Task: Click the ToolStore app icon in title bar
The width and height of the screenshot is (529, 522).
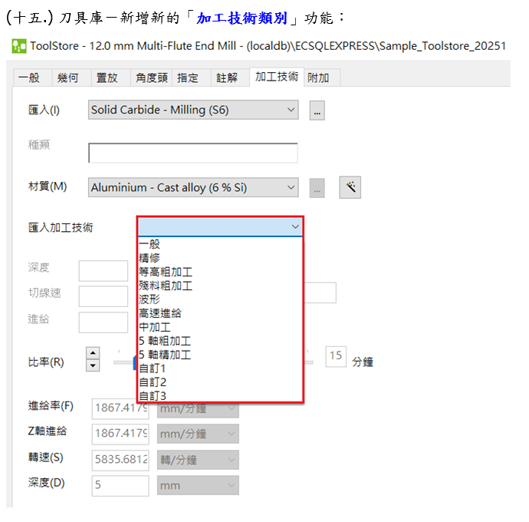Action: point(18,46)
